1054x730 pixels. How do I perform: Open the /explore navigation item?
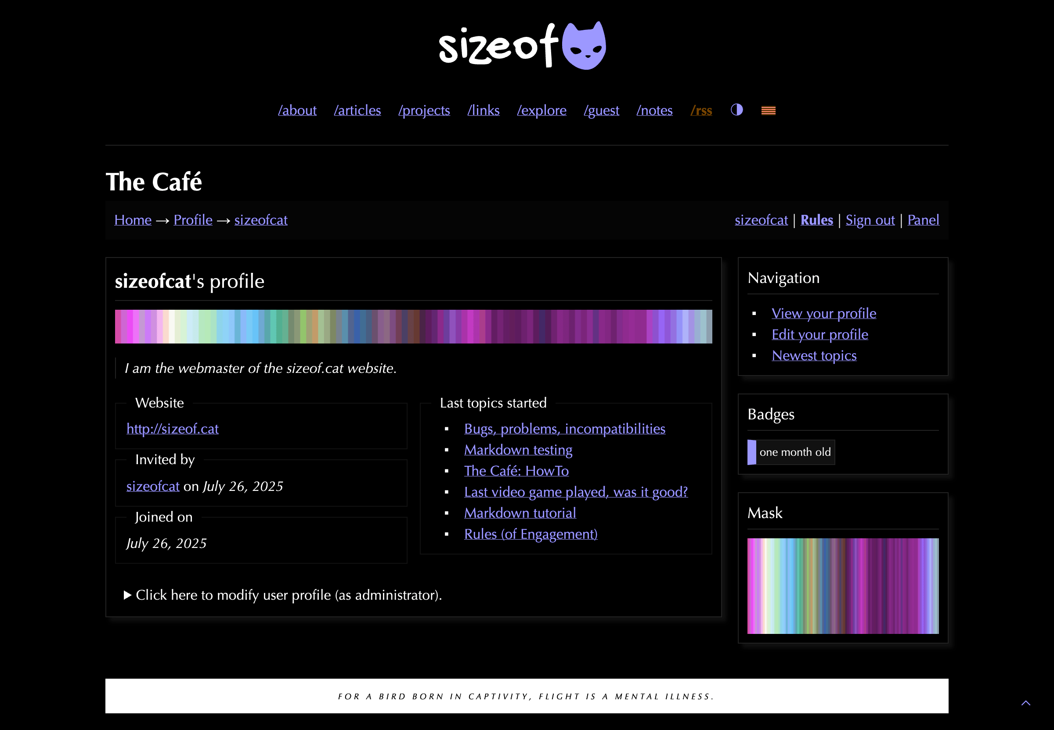(541, 110)
